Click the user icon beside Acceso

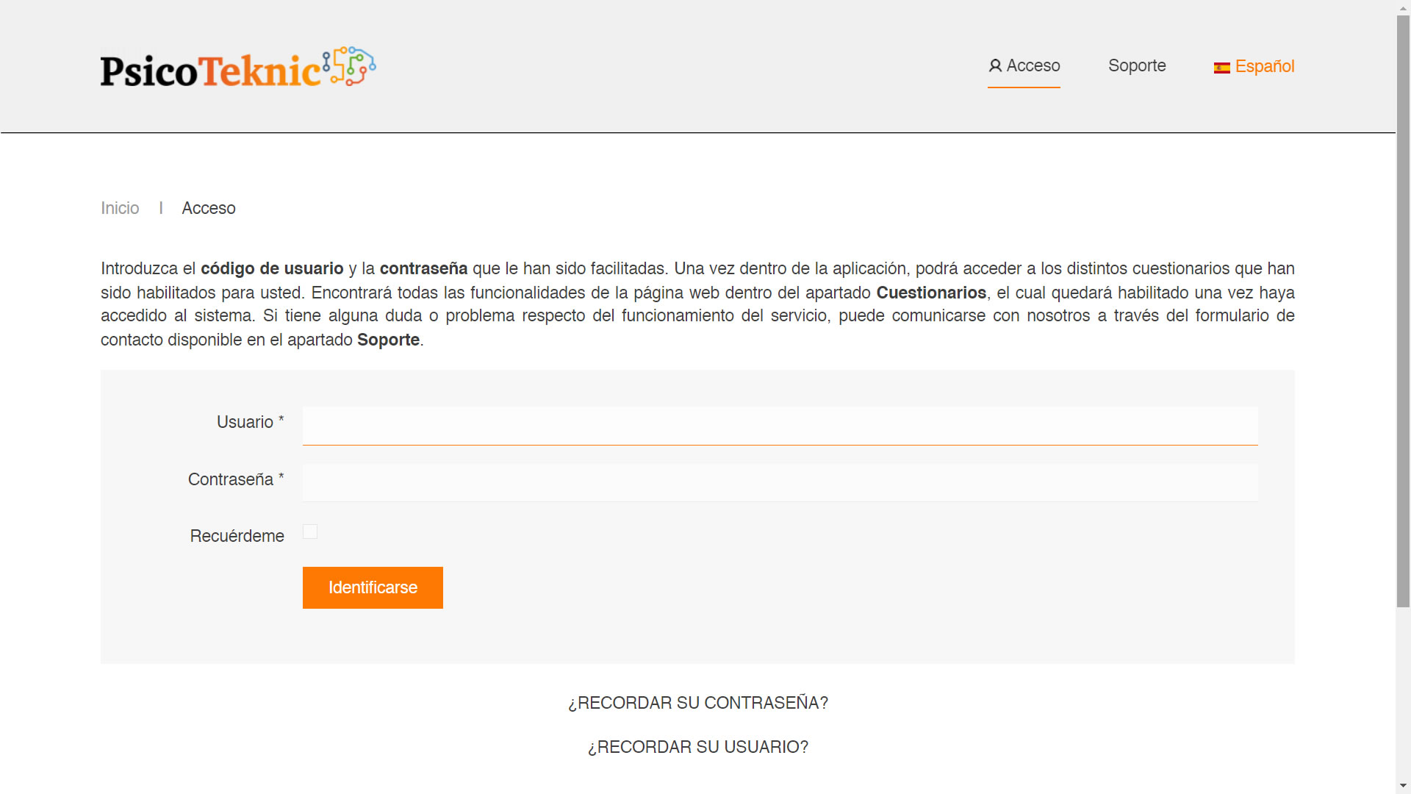[x=995, y=66]
